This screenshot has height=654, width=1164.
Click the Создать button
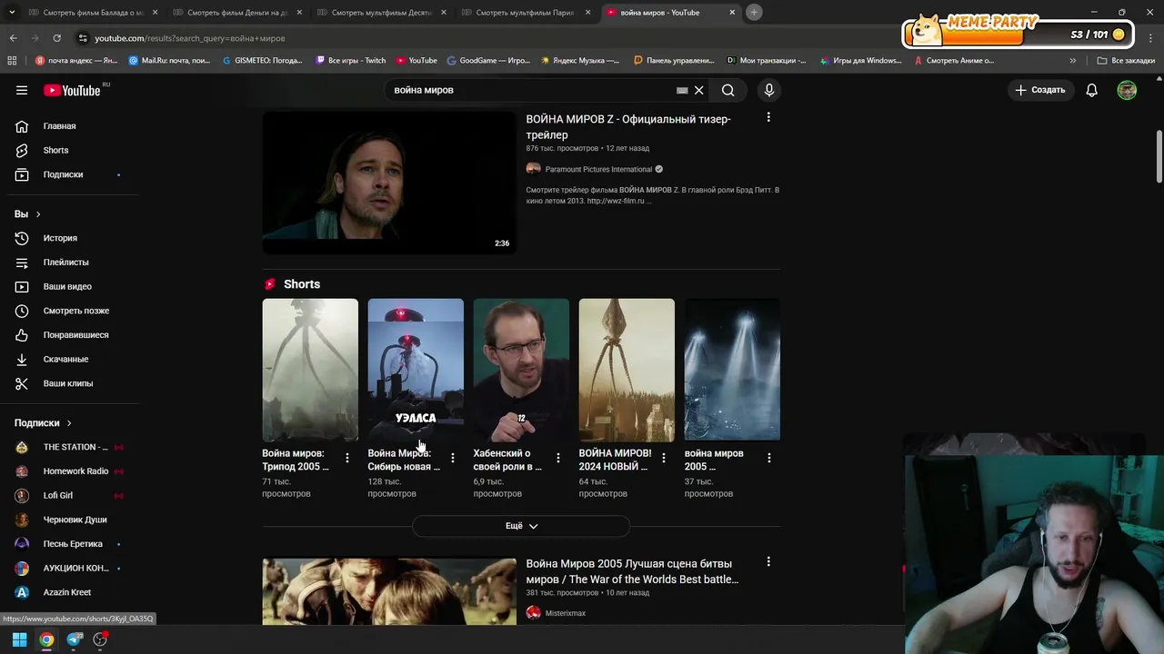(x=1039, y=90)
